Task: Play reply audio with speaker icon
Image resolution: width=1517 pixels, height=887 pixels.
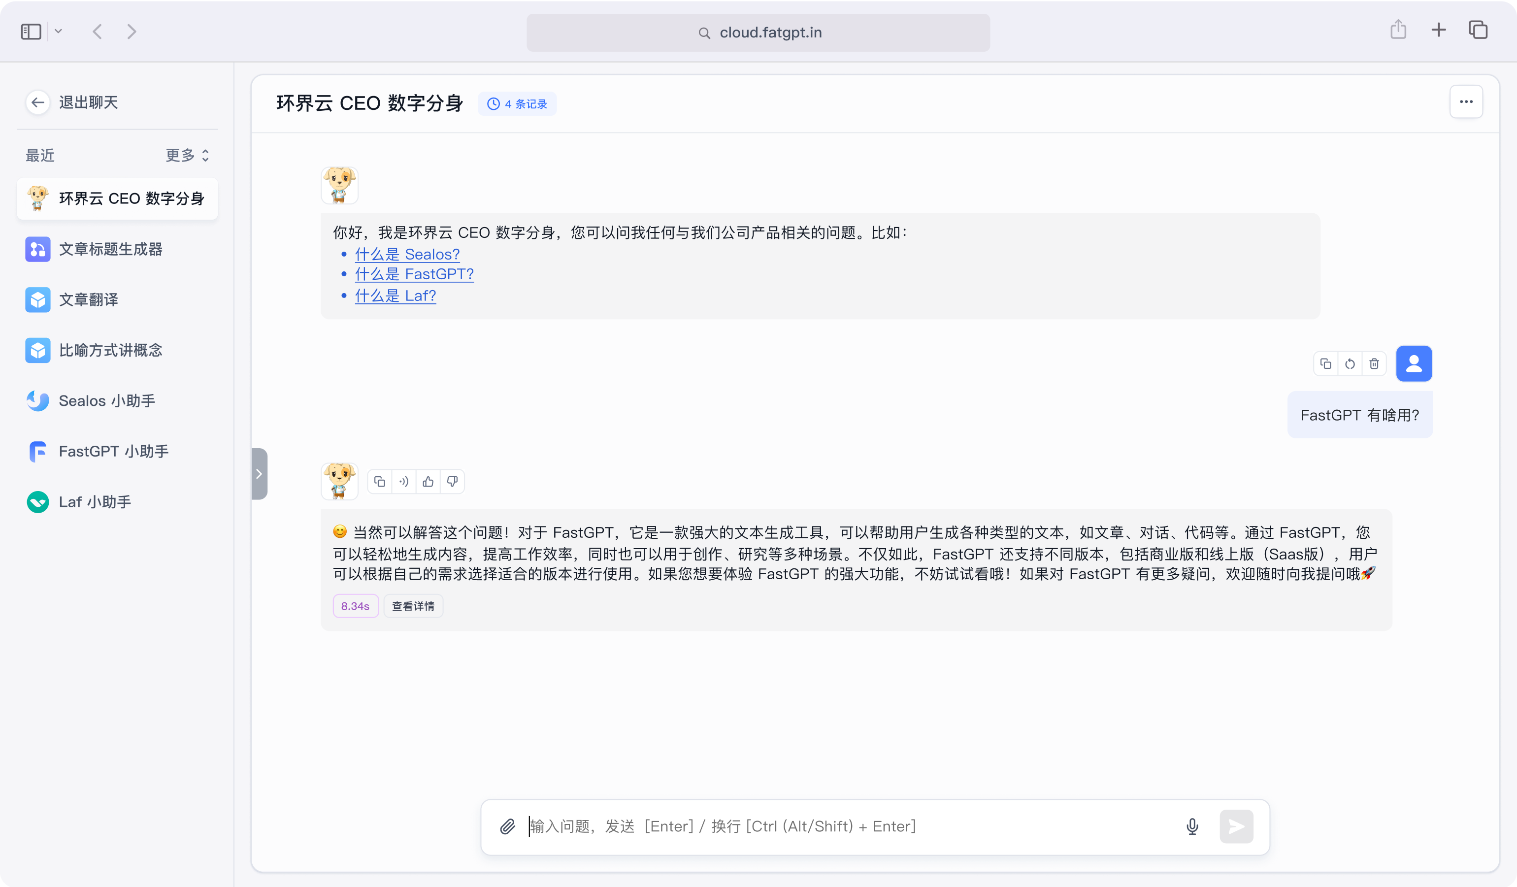Action: (x=404, y=481)
